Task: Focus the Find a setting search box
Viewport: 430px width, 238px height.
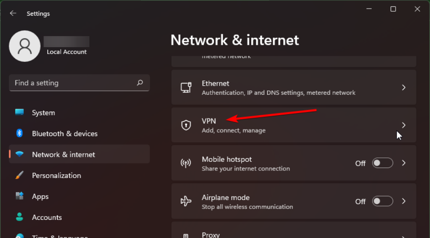Action: pos(79,83)
